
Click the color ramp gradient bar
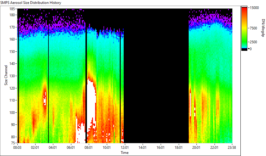tap(244, 28)
